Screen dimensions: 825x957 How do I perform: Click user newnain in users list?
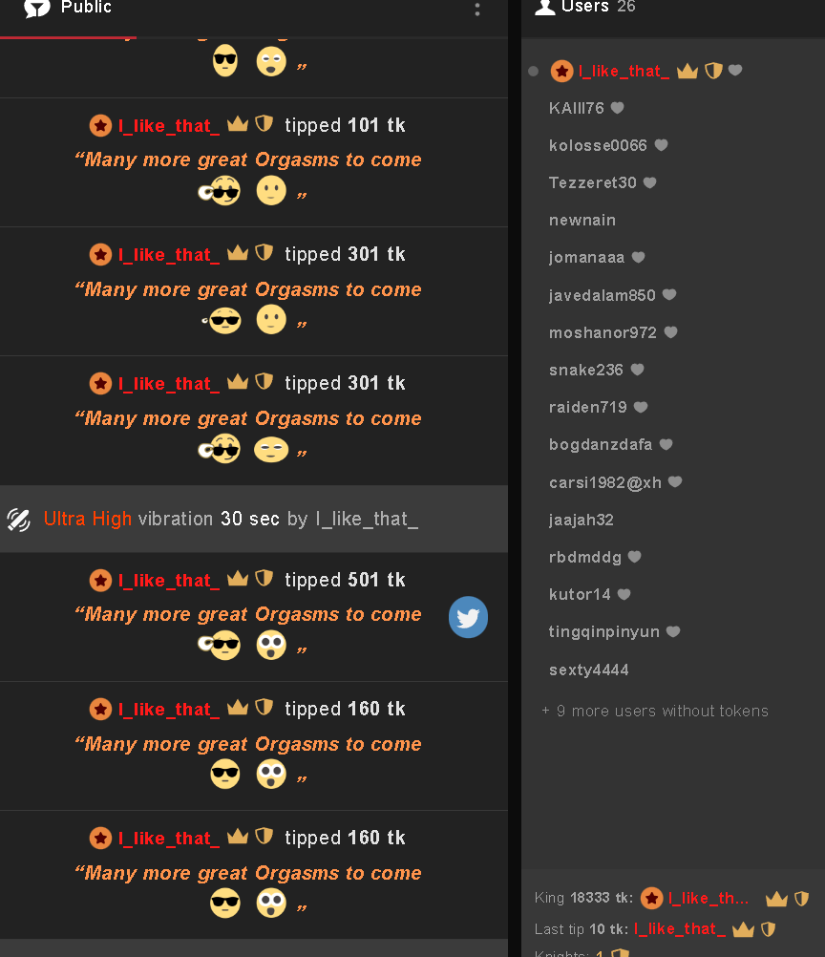tap(582, 221)
